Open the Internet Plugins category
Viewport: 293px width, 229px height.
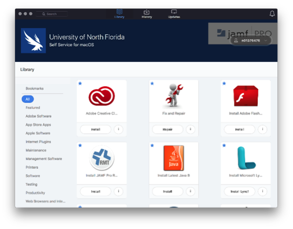coord(38,142)
